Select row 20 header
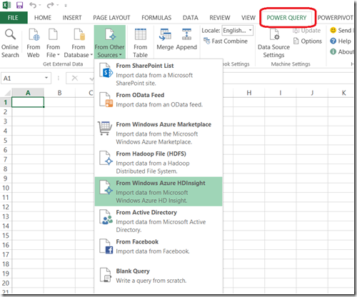Image resolution: width=357 pixels, height=297 pixels. coord(6,283)
